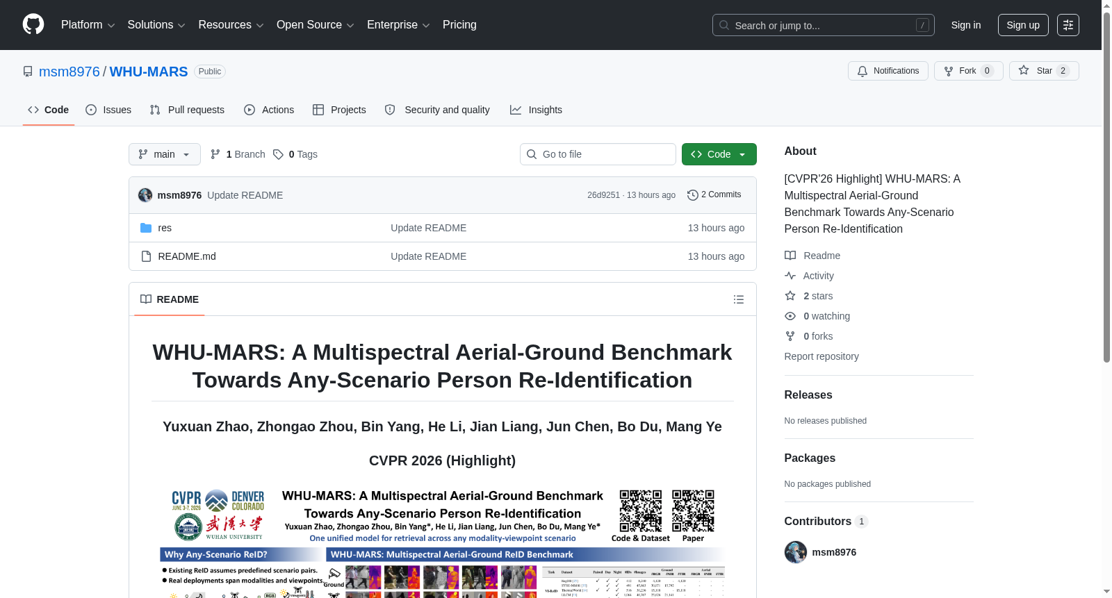
Task: Expand the Platform menu
Action: coord(88,25)
